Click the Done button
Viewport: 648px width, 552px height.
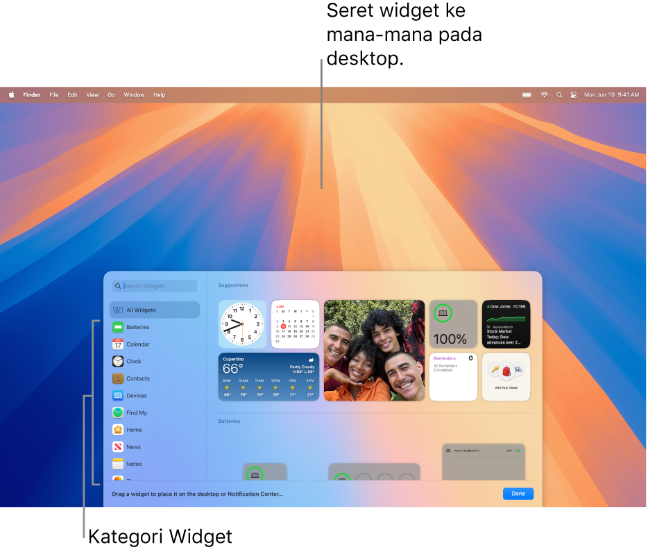click(518, 494)
